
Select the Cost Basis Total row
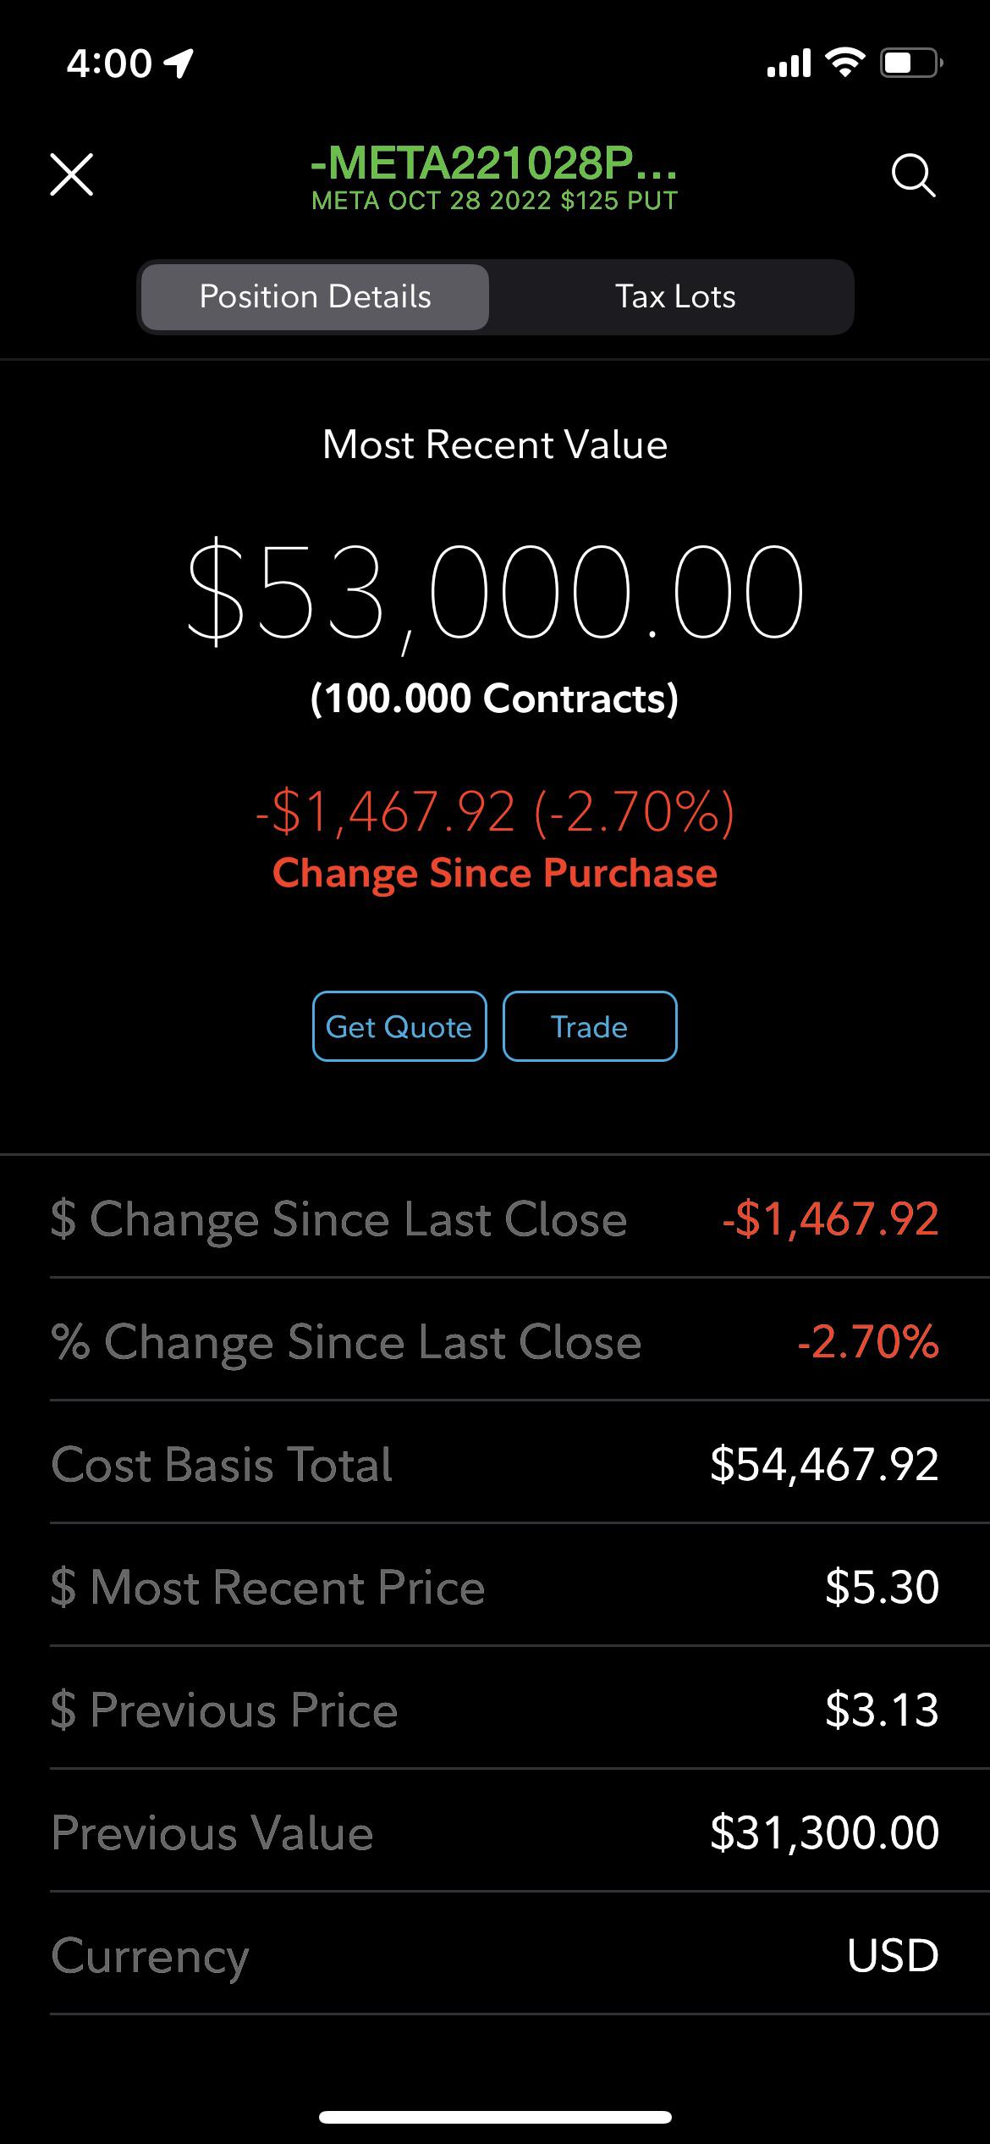494,1464
